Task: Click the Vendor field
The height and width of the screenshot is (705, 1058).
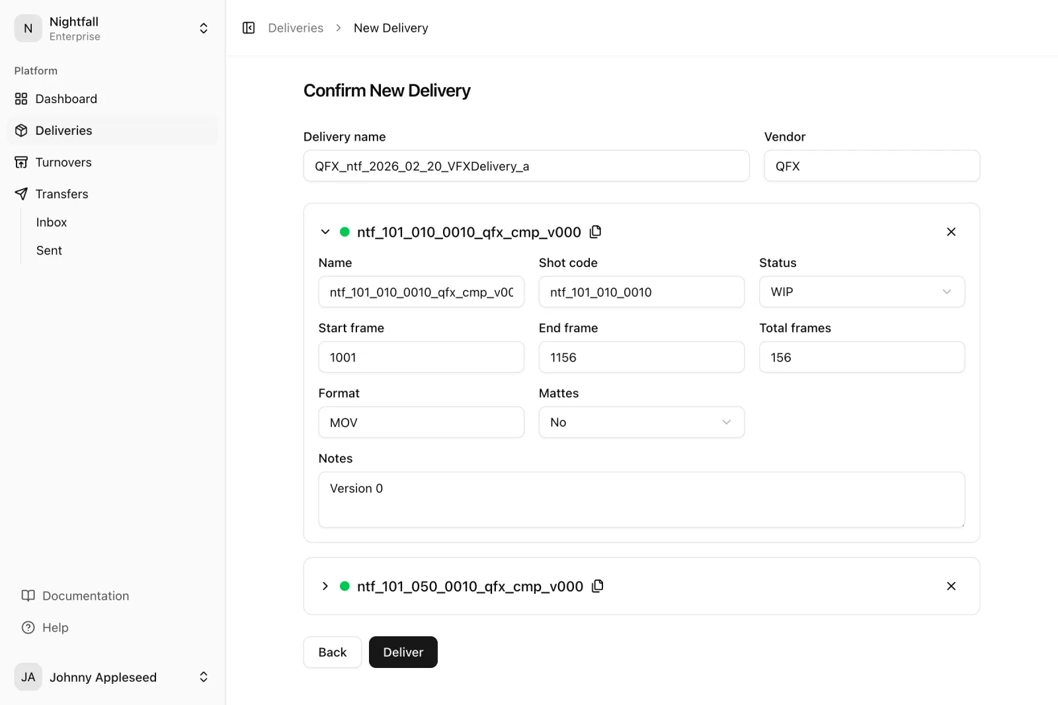Action: click(x=872, y=166)
